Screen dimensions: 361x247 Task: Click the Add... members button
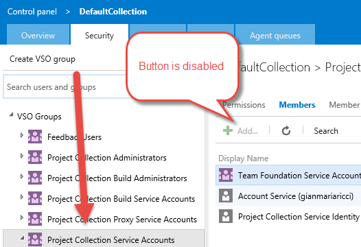point(240,130)
